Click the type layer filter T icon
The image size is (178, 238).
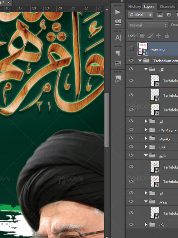(177, 15)
